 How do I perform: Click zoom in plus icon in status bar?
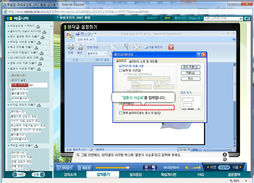pos(228,150)
